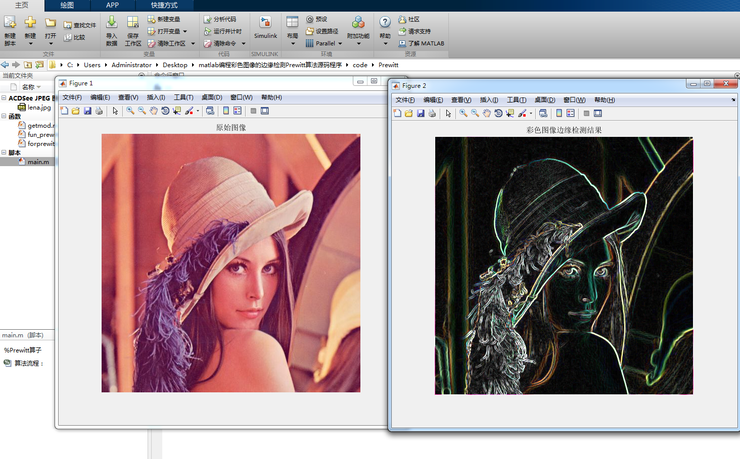The width and height of the screenshot is (740, 459).
Task: Click the 社区 (Community) link icon
Action: click(402, 19)
